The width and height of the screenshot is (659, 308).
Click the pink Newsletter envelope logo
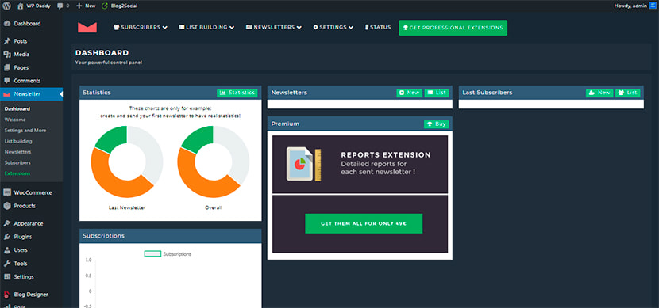tap(87, 27)
